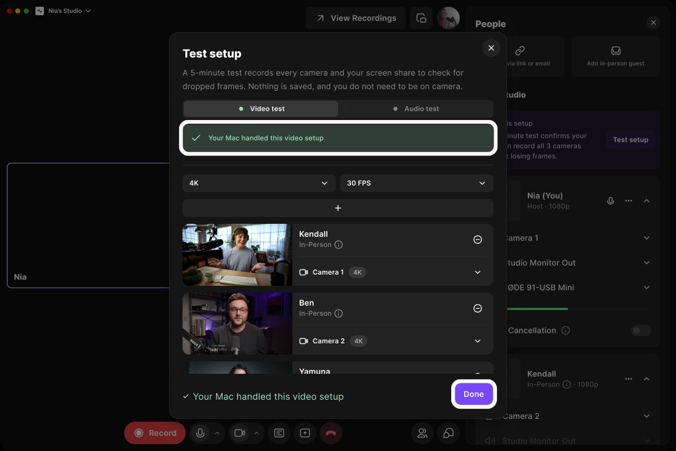The width and height of the screenshot is (676, 451).
Task: Show In-Person info for Kendall in Test setup
Action: (339, 245)
